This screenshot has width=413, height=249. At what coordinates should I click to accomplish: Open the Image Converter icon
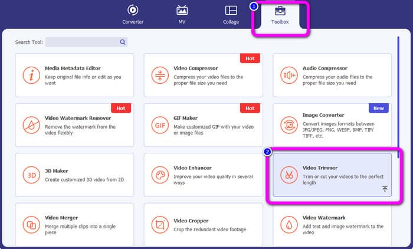click(x=289, y=125)
